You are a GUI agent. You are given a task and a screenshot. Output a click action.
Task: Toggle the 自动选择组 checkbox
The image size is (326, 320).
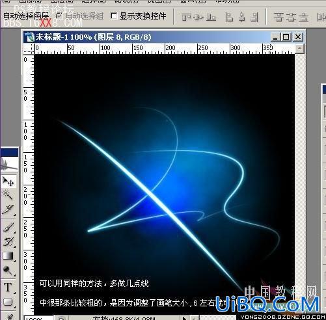coord(59,16)
